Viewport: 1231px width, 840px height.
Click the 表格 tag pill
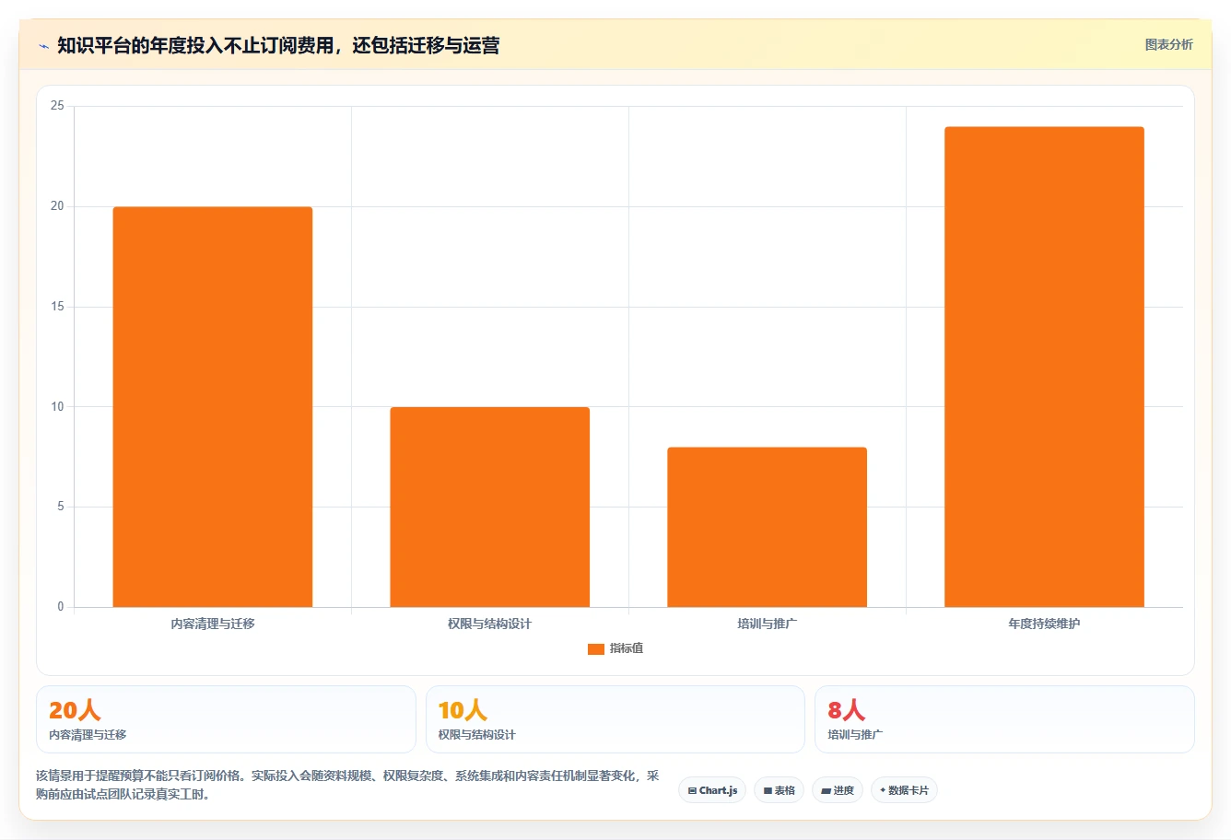[779, 790]
